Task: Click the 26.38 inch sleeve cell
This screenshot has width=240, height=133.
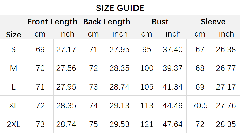Action: [x=226, y=49]
